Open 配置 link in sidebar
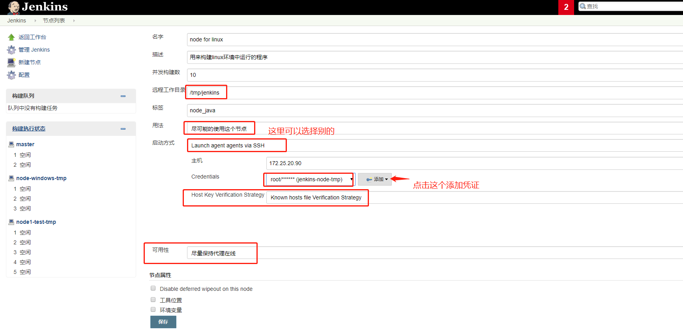Viewport: 683px width, 333px height. point(24,75)
